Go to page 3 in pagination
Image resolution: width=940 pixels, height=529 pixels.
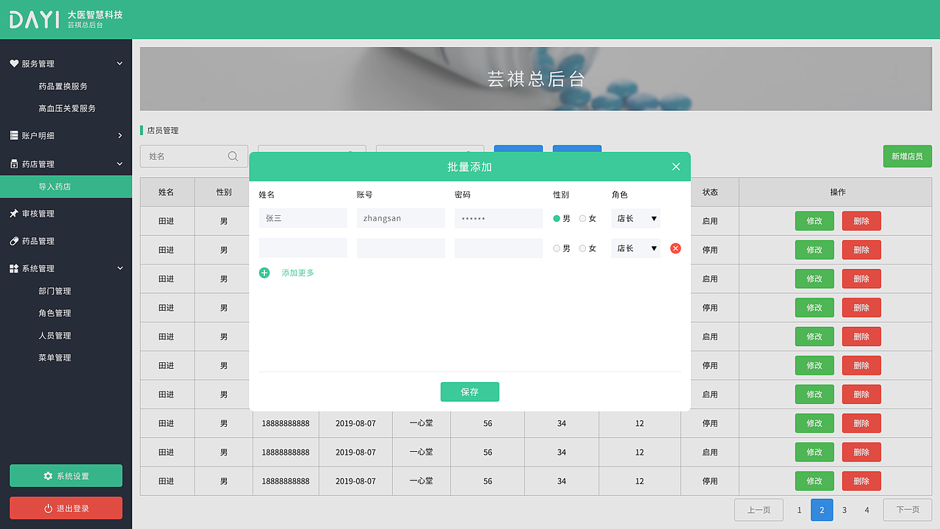pyautogui.click(x=844, y=509)
